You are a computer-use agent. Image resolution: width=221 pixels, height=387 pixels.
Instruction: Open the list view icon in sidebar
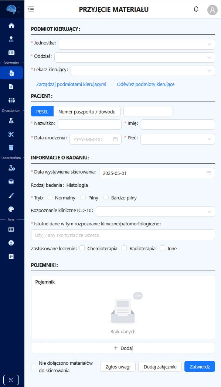[x=11, y=53]
